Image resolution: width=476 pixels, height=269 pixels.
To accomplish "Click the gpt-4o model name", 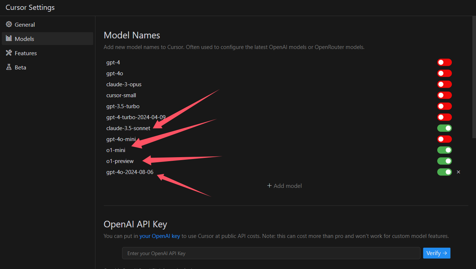I will pos(114,73).
